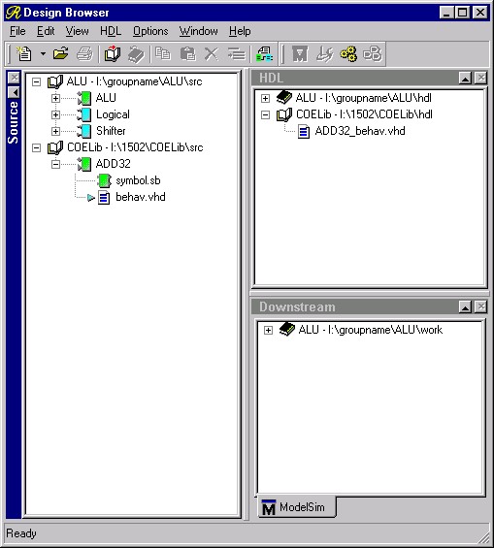Toggle the Source pane collapse arrow
Image resolution: width=494 pixels, height=548 pixels.
(14, 92)
